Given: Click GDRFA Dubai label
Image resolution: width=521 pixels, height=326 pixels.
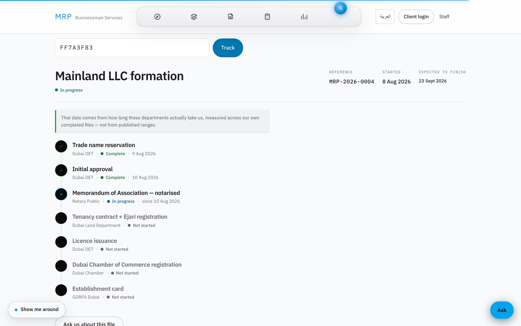Looking at the screenshot, I should [x=86, y=297].
